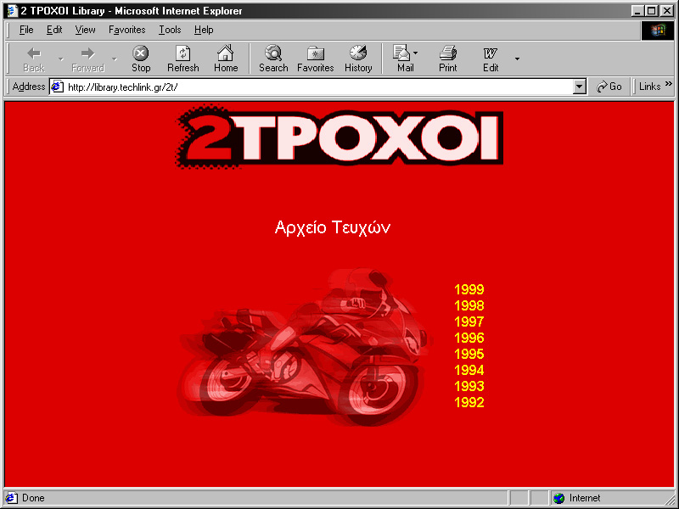Open the 1999 issues archive link
679x509 pixels.
469,289
